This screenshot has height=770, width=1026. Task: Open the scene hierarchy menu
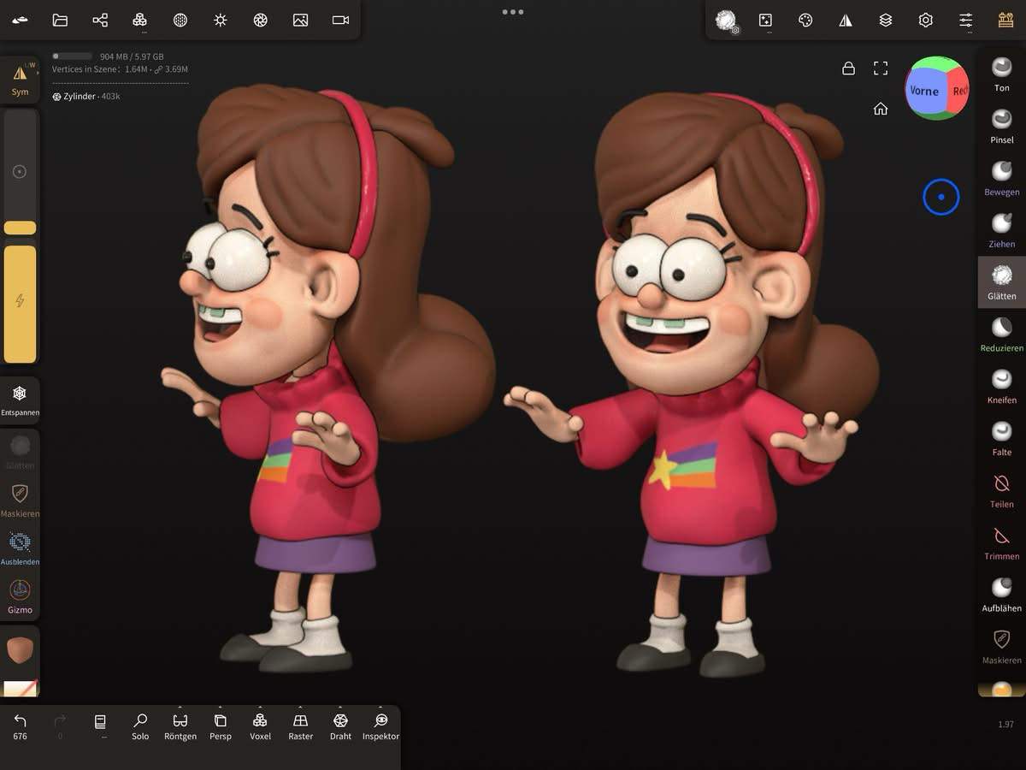[100, 20]
